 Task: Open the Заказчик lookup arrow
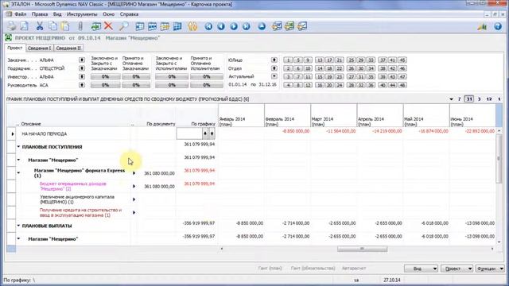coord(81,60)
